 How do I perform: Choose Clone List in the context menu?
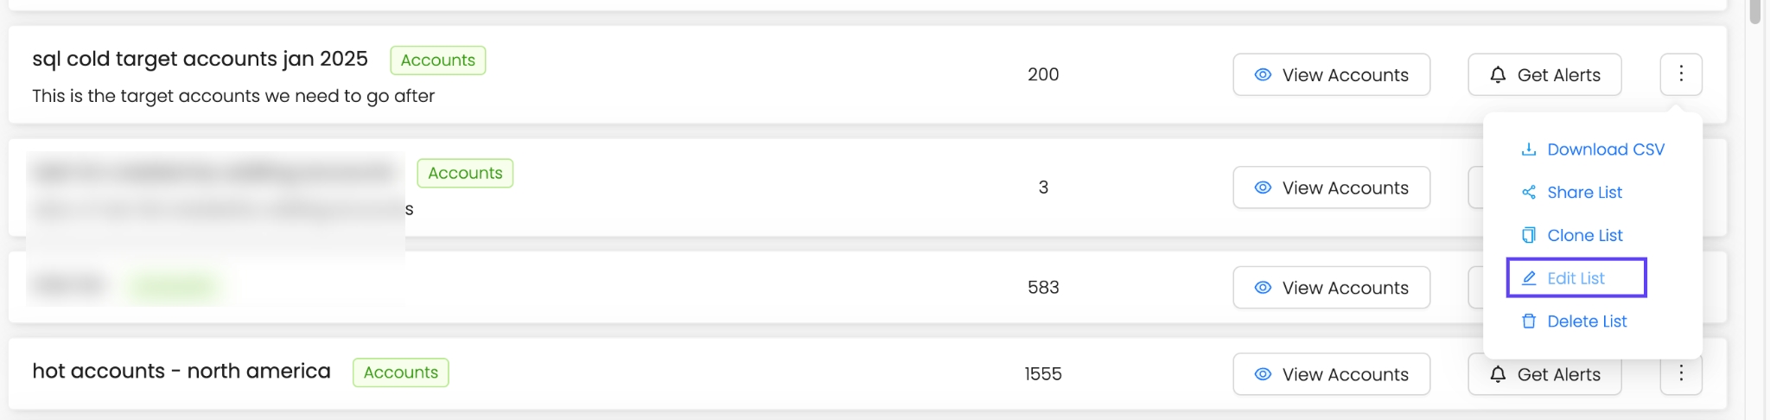click(1584, 236)
